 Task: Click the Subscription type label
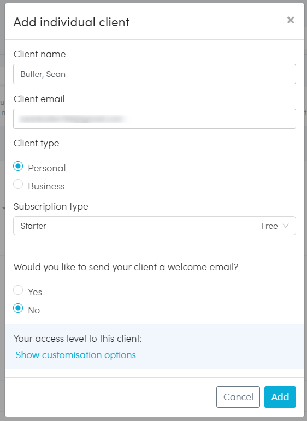click(x=51, y=206)
